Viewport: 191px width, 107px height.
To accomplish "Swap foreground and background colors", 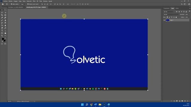I will 5,38.
